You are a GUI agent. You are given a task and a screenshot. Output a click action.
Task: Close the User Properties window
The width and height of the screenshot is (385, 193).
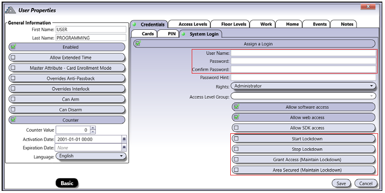tap(368, 6)
